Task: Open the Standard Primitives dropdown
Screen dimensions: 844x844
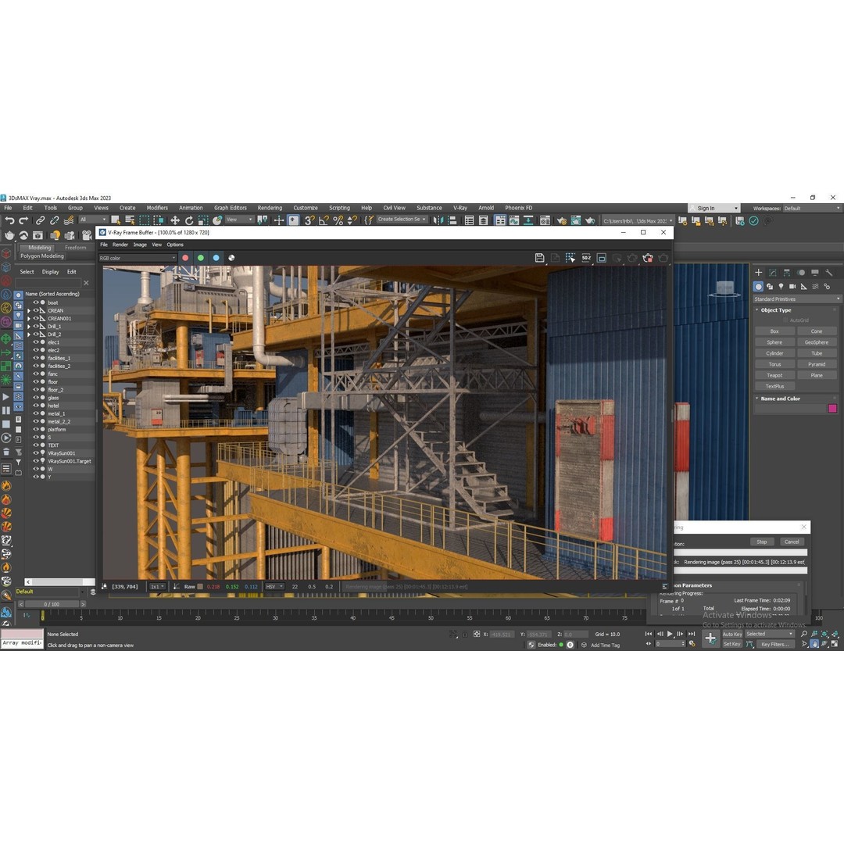Action: tap(797, 299)
